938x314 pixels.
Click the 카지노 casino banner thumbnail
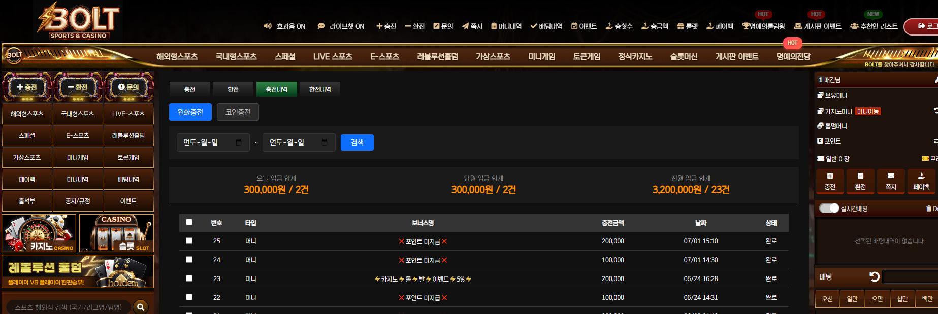click(39, 233)
